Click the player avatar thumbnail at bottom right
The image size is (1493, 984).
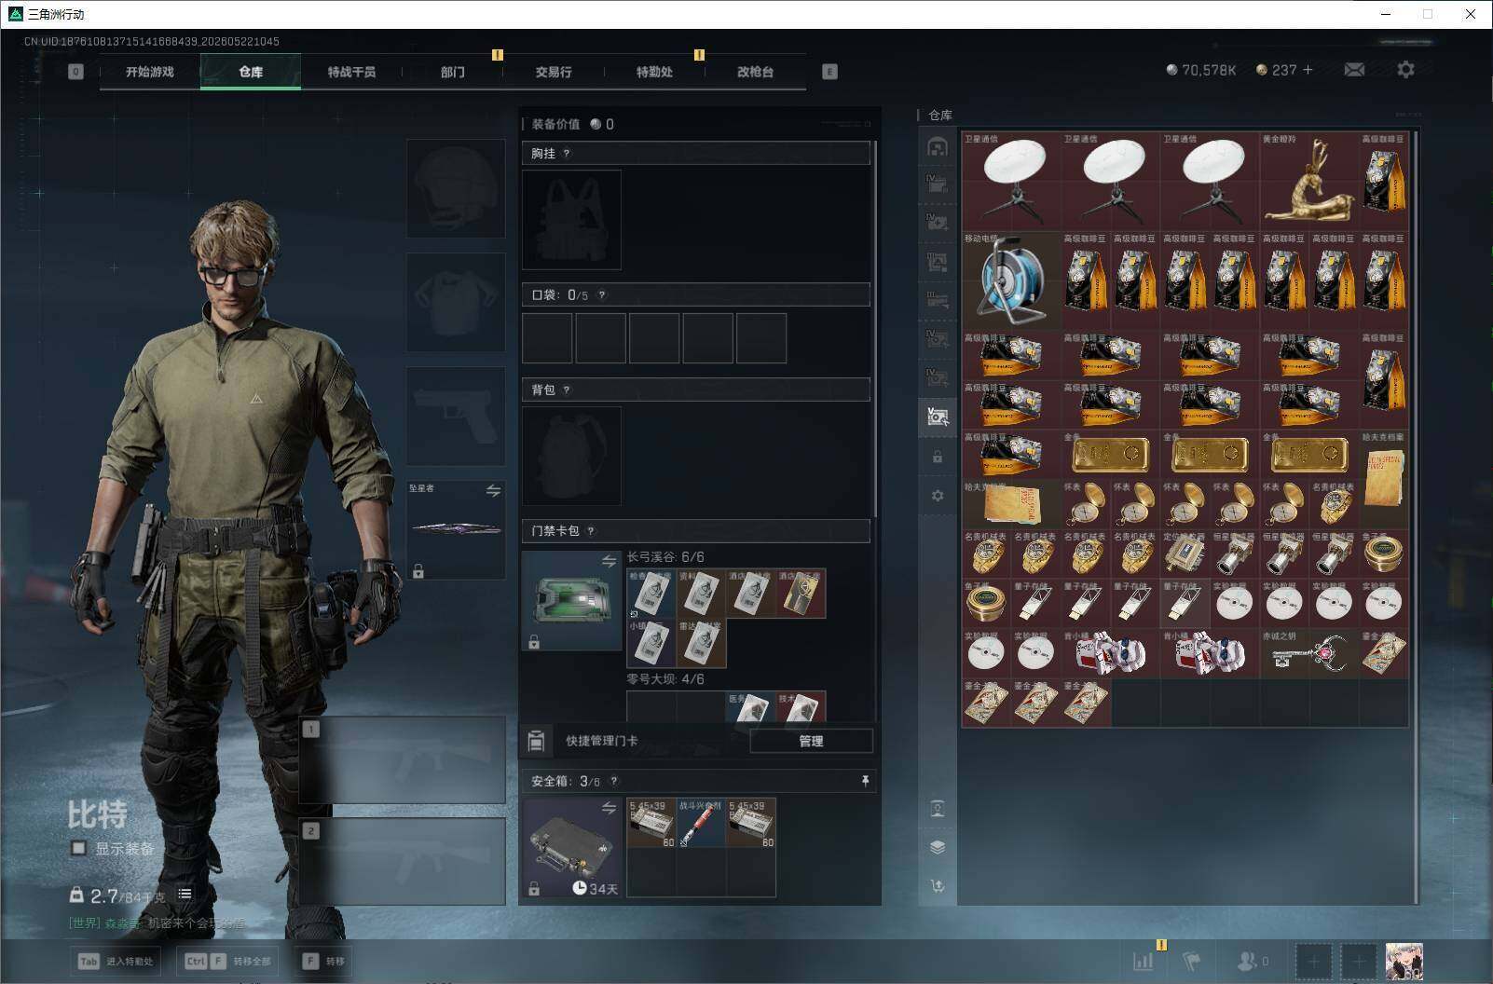1404,961
